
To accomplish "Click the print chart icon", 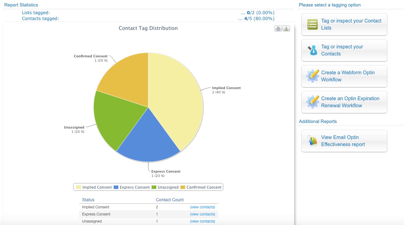I will tap(278, 29).
